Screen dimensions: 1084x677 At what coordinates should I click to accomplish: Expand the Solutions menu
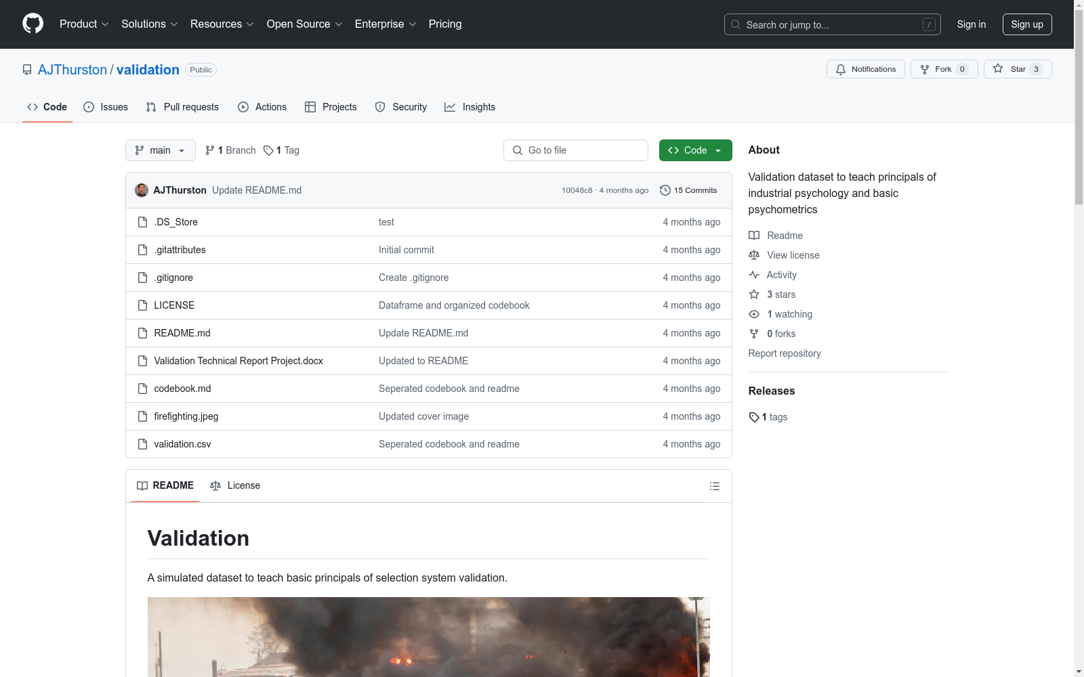(x=150, y=24)
